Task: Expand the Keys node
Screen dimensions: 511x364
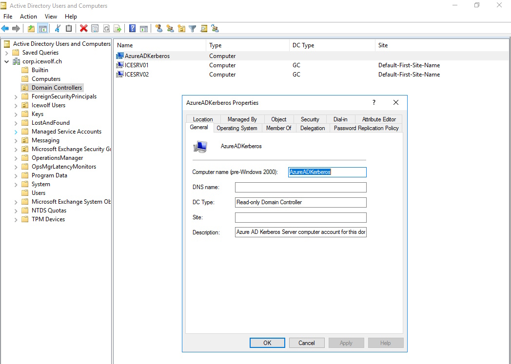Action: [x=16, y=115]
